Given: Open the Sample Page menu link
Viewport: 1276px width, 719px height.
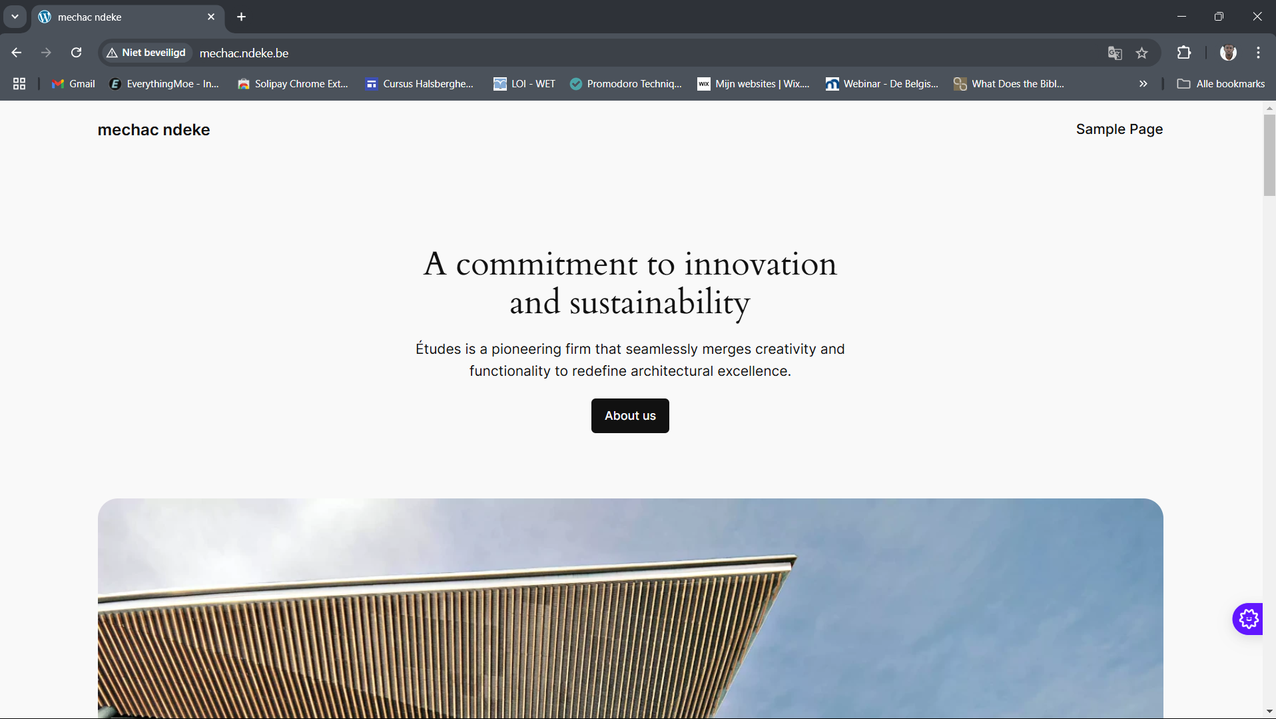Looking at the screenshot, I should (x=1119, y=129).
